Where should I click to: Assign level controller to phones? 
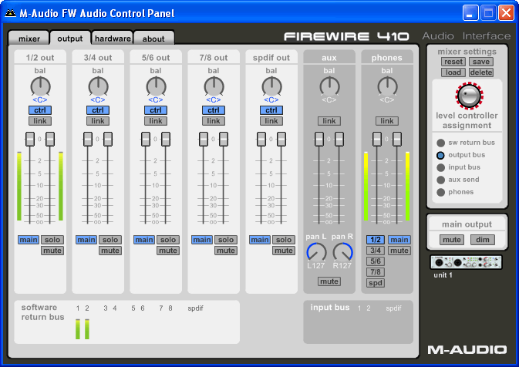click(x=440, y=192)
